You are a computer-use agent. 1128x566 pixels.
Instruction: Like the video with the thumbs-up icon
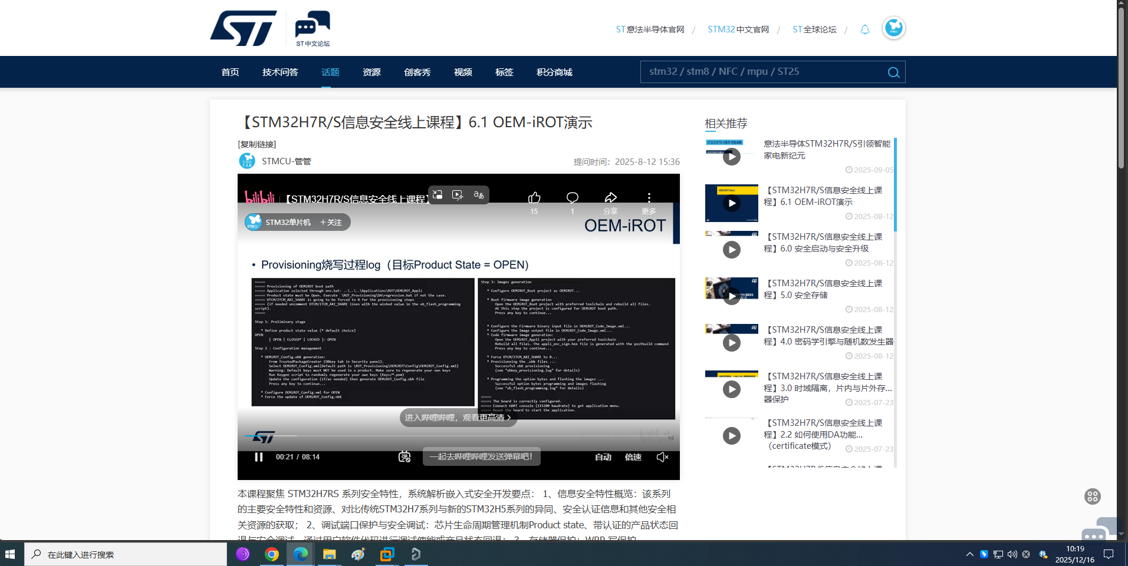point(534,198)
